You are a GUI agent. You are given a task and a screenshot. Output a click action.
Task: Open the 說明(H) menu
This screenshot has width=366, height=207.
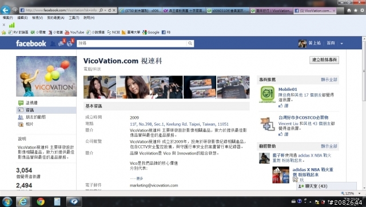click(x=89, y=18)
